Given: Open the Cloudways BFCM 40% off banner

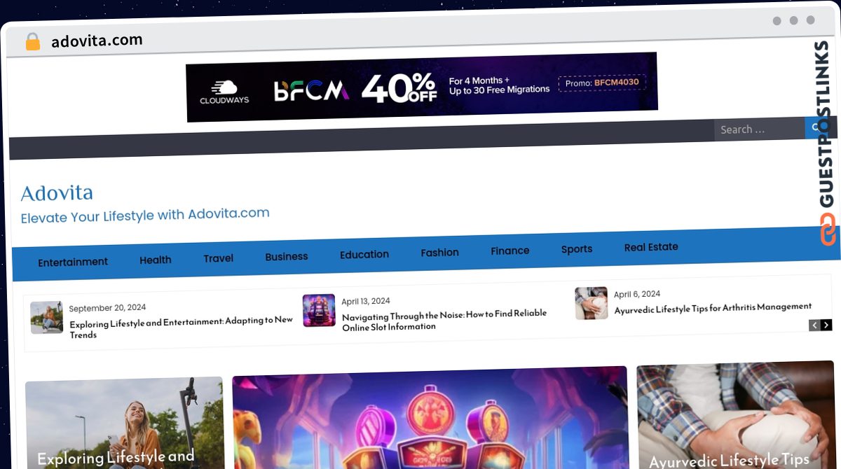Looking at the screenshot, I should tap(422, 87).
